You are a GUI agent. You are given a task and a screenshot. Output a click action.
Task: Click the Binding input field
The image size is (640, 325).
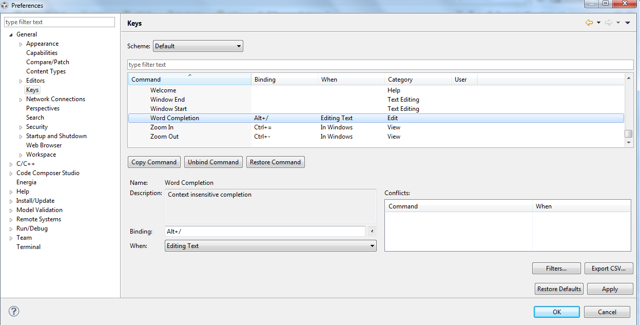point(265,232)
